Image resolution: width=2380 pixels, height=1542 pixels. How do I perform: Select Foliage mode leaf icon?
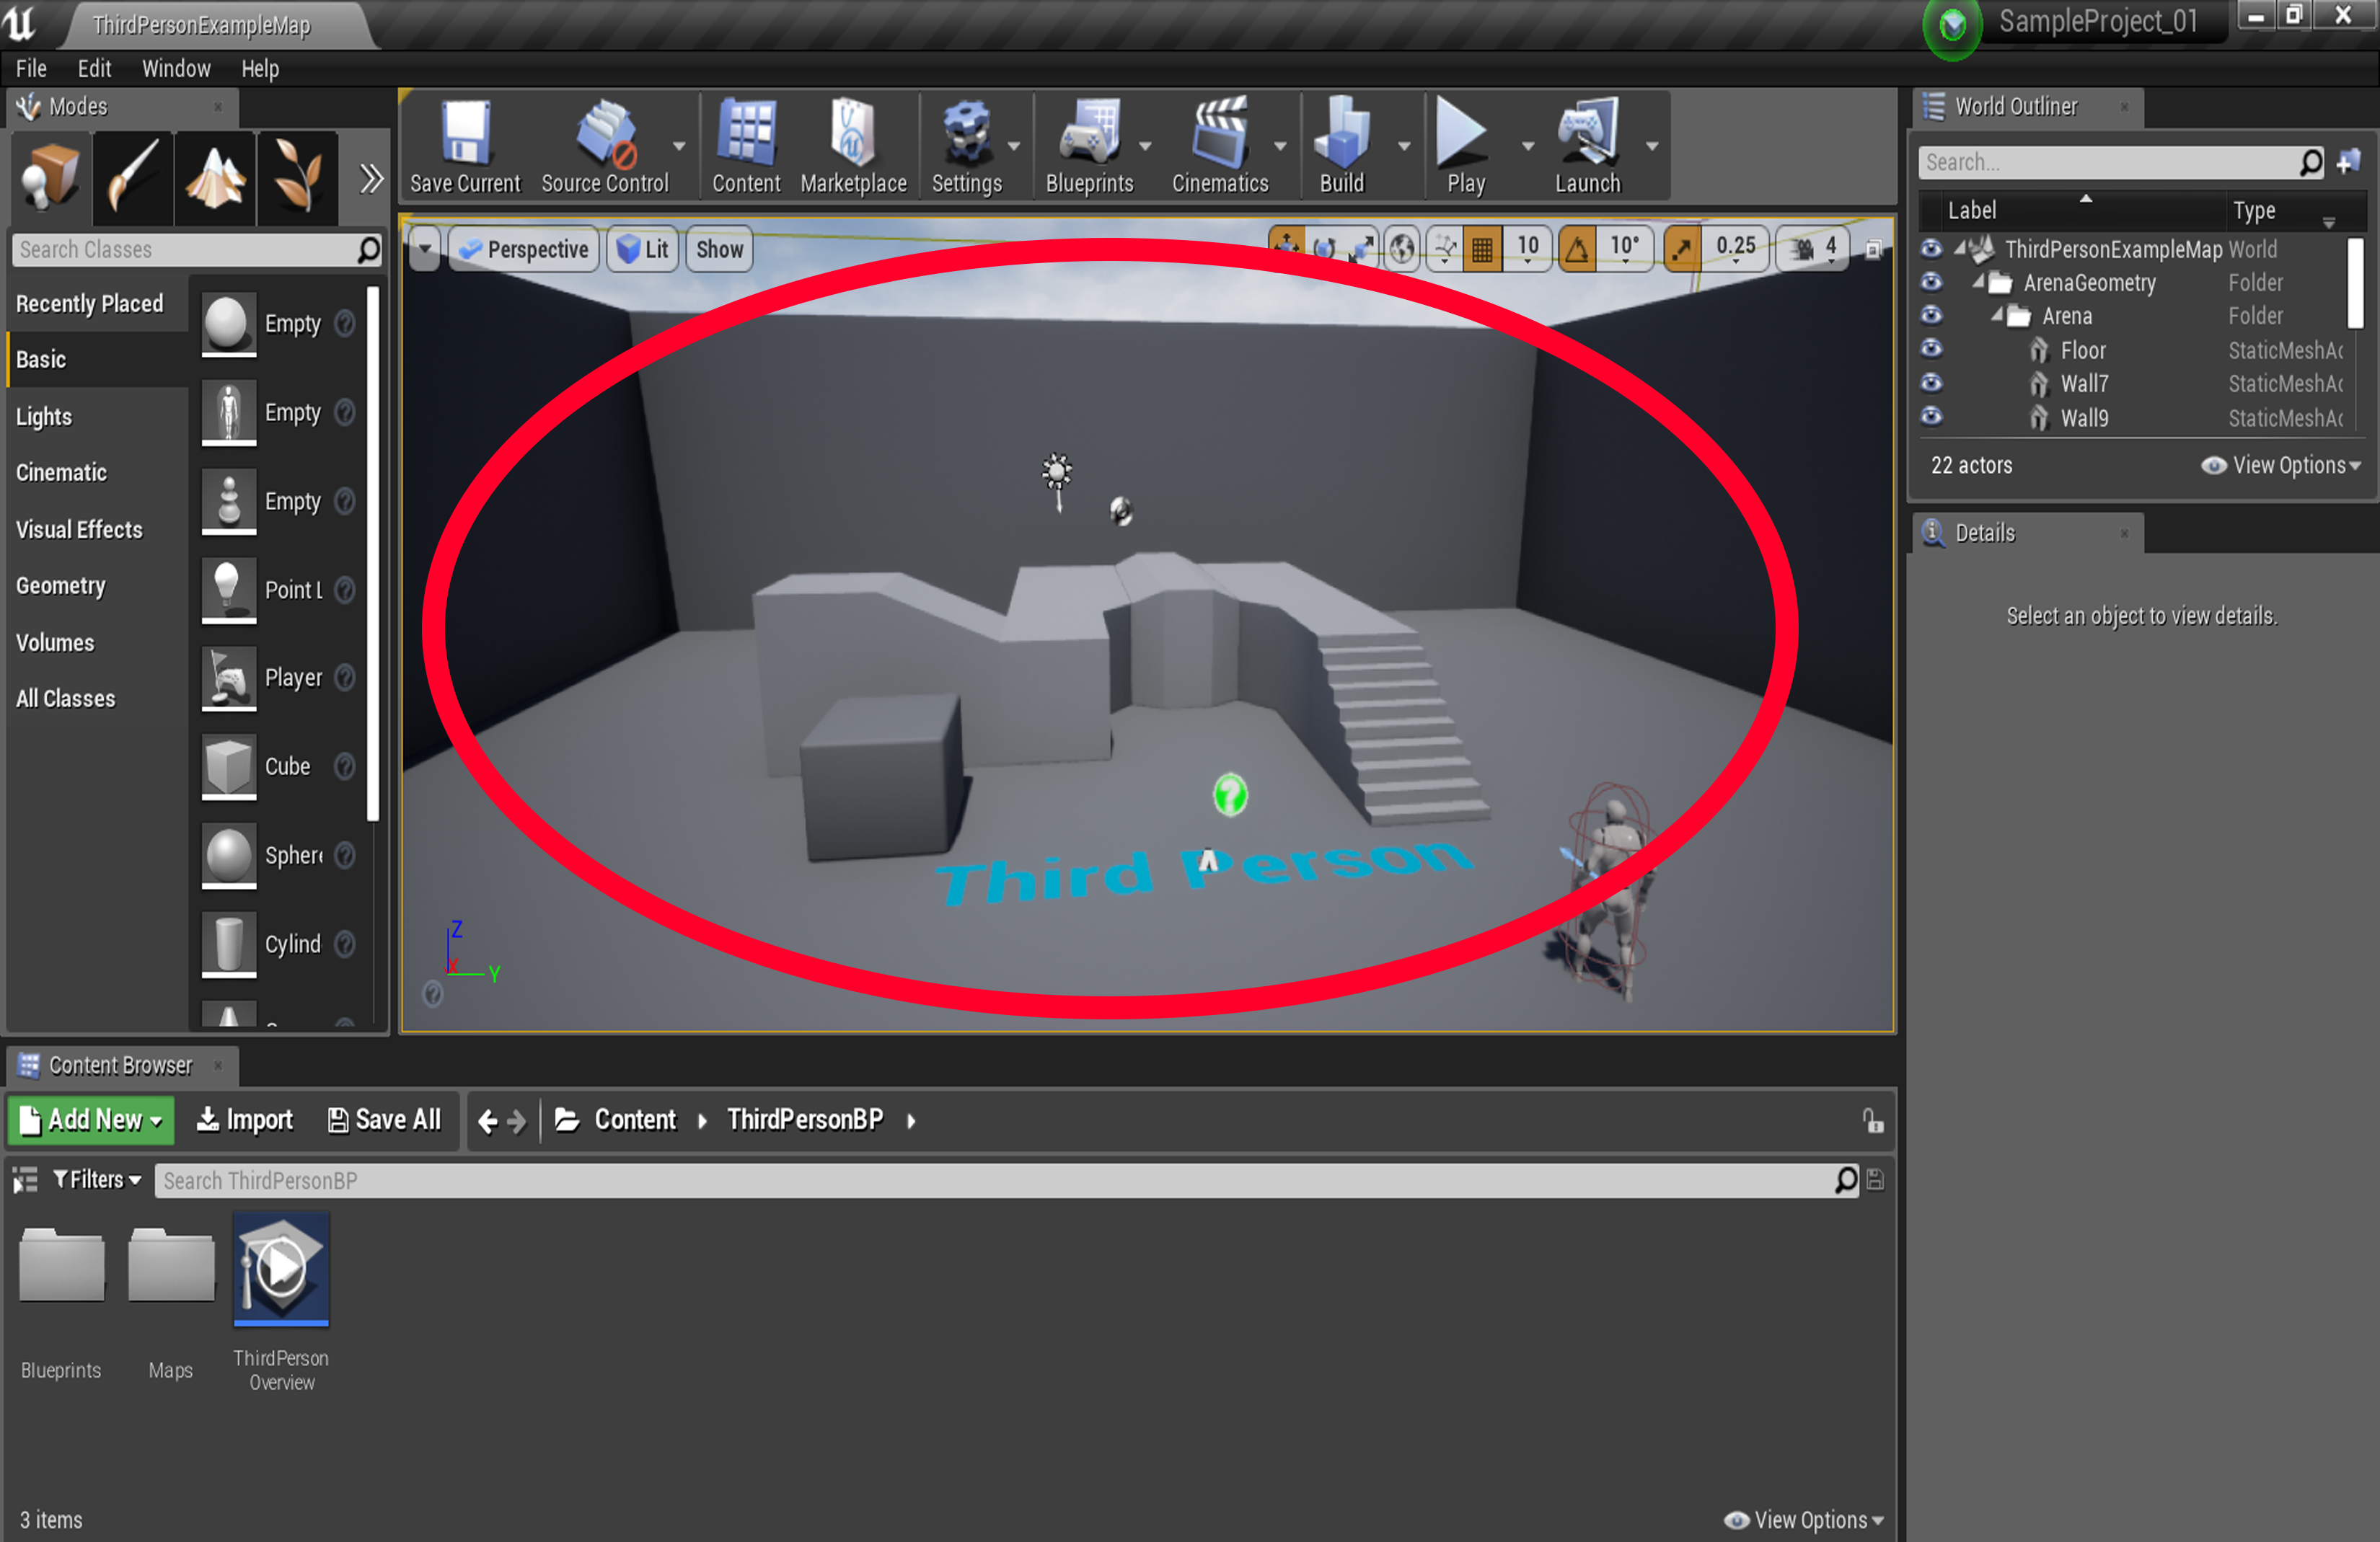tap(296, 178)
